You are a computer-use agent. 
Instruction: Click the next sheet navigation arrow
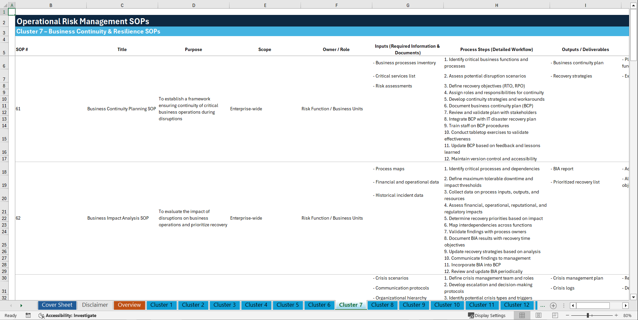point(21,305)
